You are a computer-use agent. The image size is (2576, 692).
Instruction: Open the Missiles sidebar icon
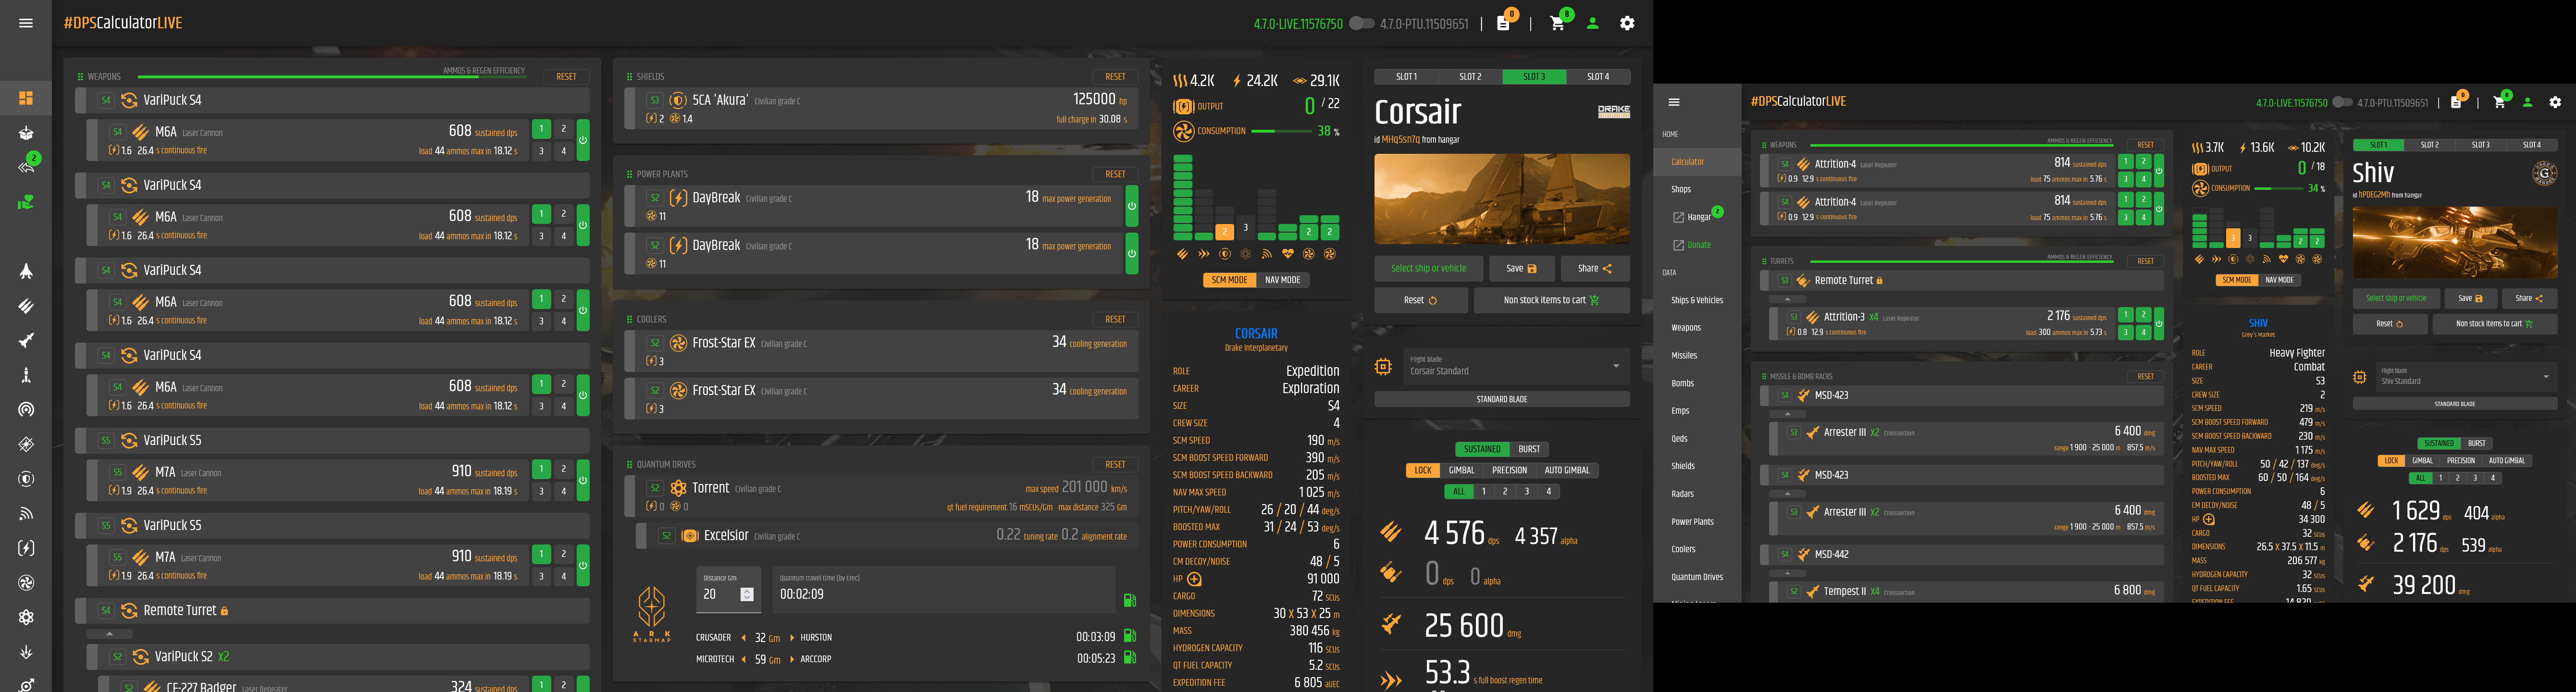[x=26, y=341]
